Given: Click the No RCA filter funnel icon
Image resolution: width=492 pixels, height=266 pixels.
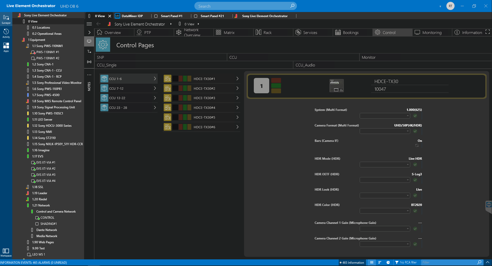Looking at the screenshot, I should 397,262.
